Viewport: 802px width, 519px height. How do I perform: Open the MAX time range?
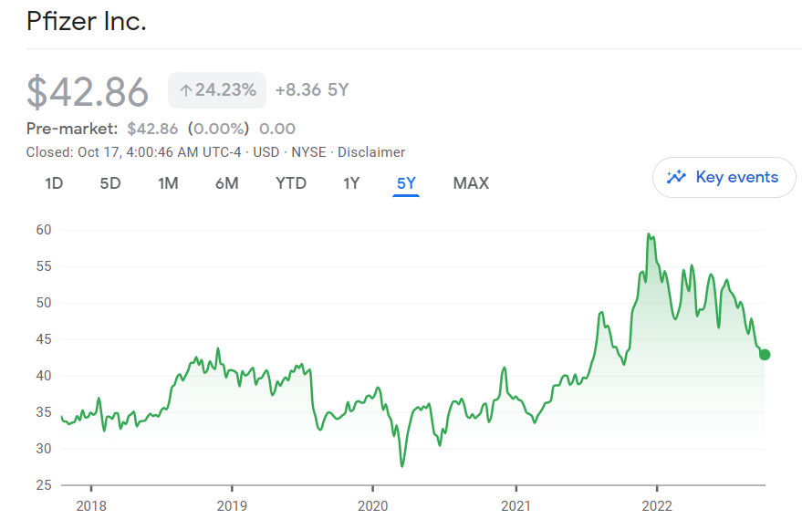[471, 183]
